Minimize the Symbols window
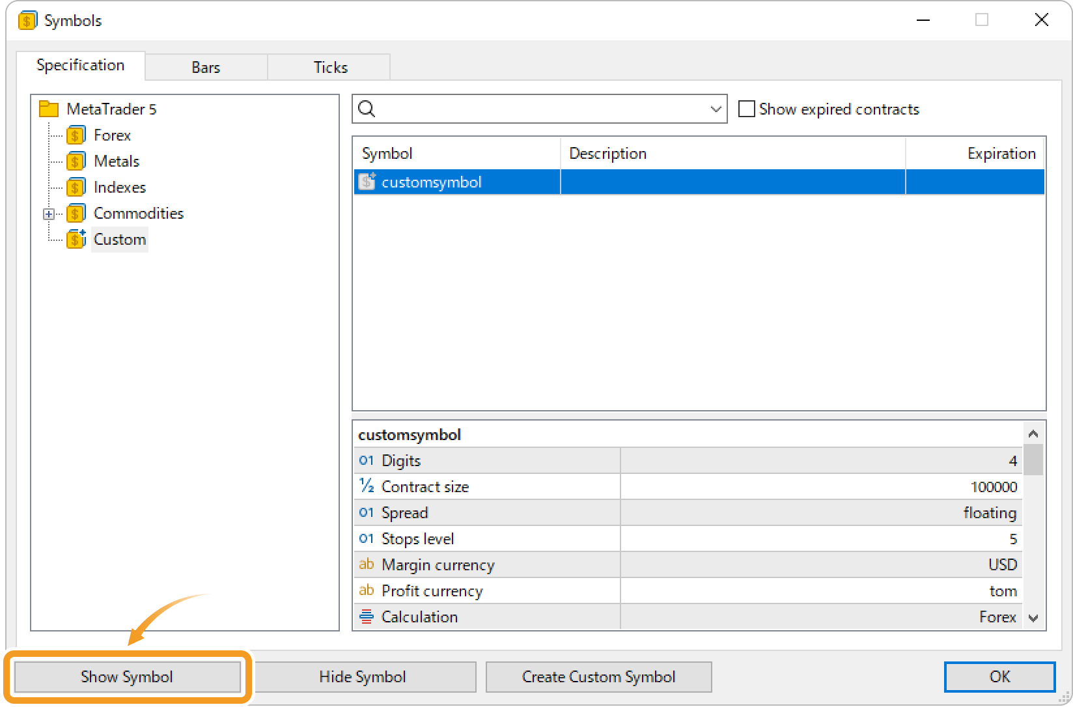 click(x=923, y=20)
